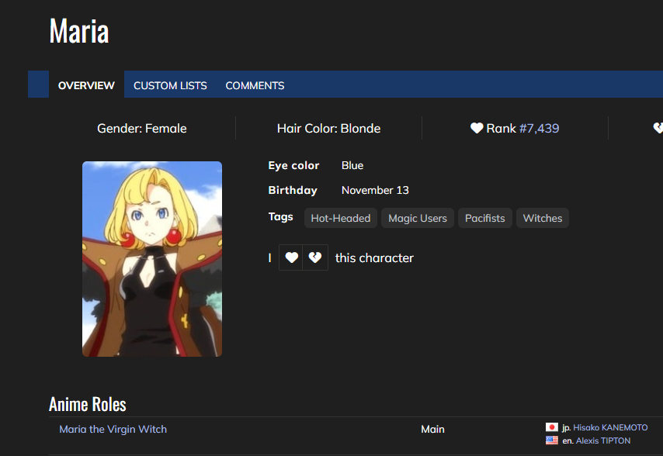Visit Alexis TIPTON's voice actor page
Screen dimensions: 663x456
coord(603,440)
